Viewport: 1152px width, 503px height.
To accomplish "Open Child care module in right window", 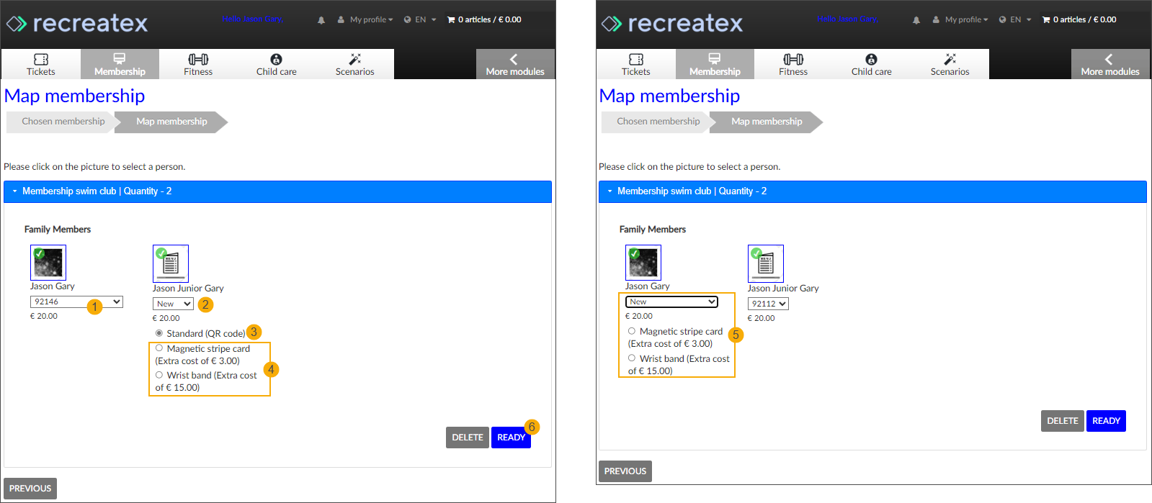I will click(x=872, y=64).
